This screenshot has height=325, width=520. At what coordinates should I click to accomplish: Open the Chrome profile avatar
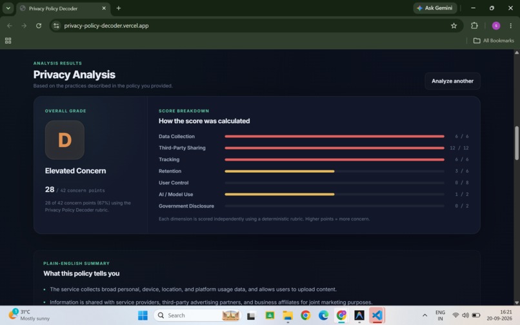tap(495, 26)
